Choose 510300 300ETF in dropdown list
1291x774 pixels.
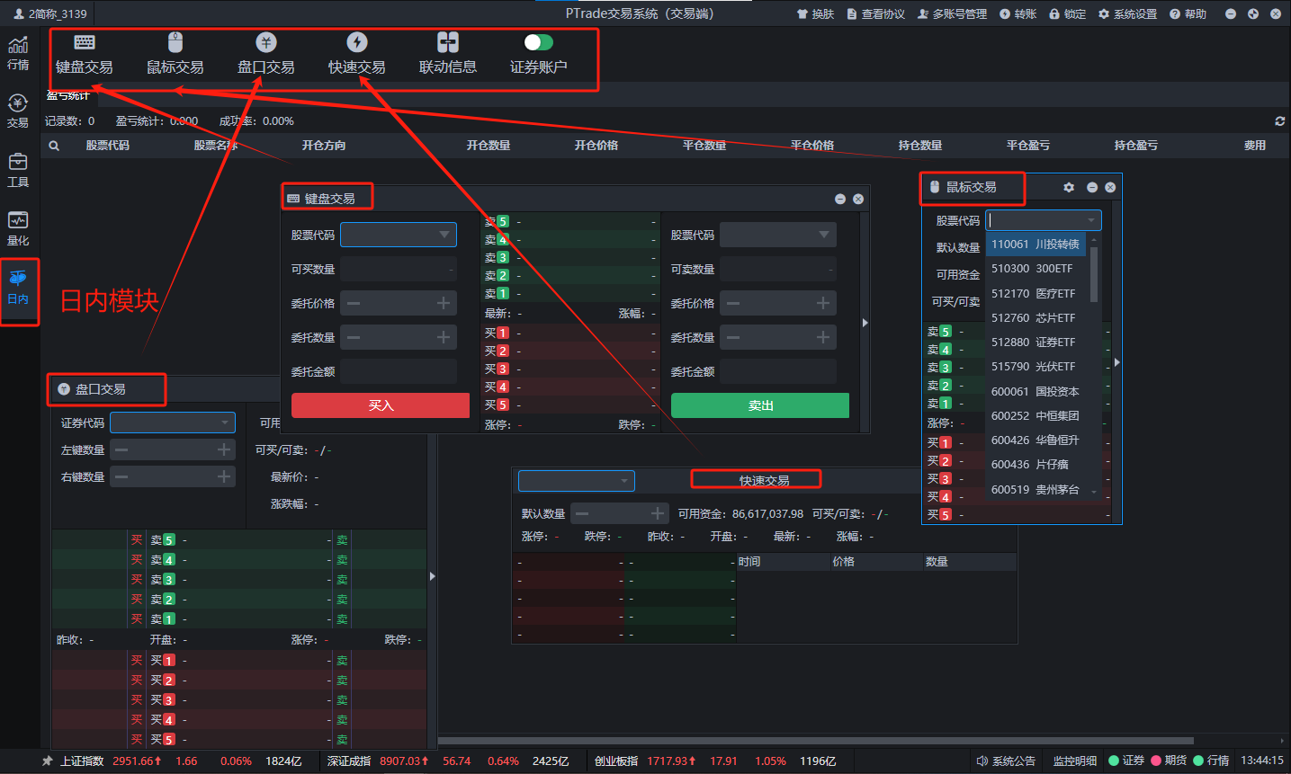click(x=1035, y=269)
